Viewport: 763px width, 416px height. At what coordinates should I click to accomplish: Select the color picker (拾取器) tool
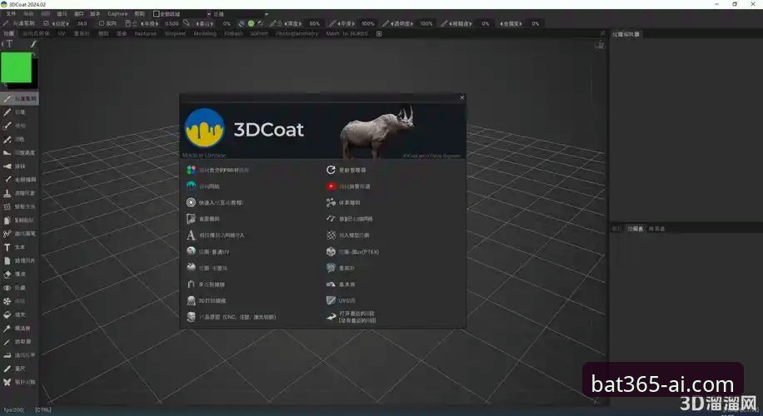15,342
